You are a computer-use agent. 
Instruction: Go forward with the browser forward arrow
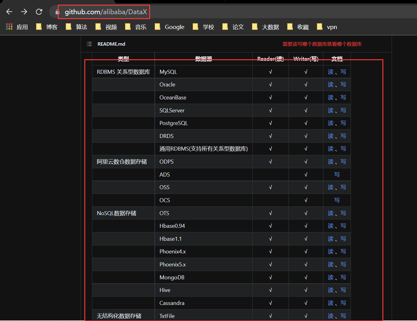pos(24,12)
